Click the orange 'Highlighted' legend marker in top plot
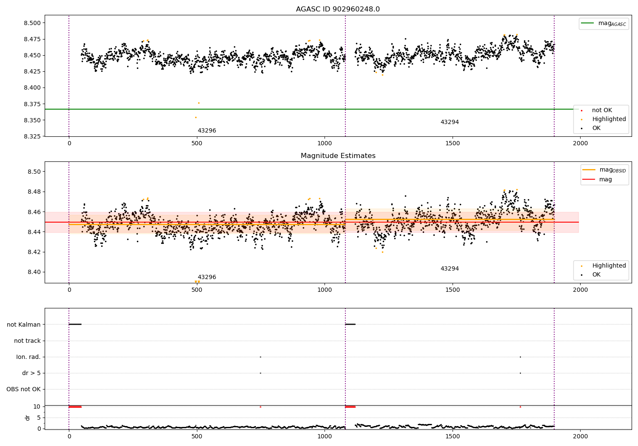638x446 pixels. [581, 119]
